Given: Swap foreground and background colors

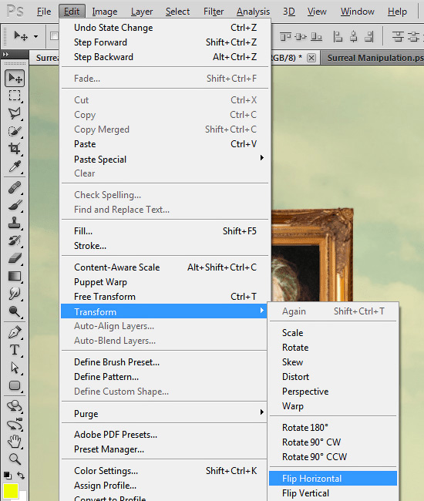Looking at the screenshot, I should pyautogui.click(x=21, y=476).
